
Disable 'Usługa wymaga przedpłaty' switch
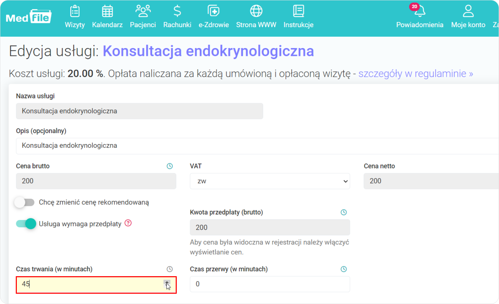click(x=26, y=224)
